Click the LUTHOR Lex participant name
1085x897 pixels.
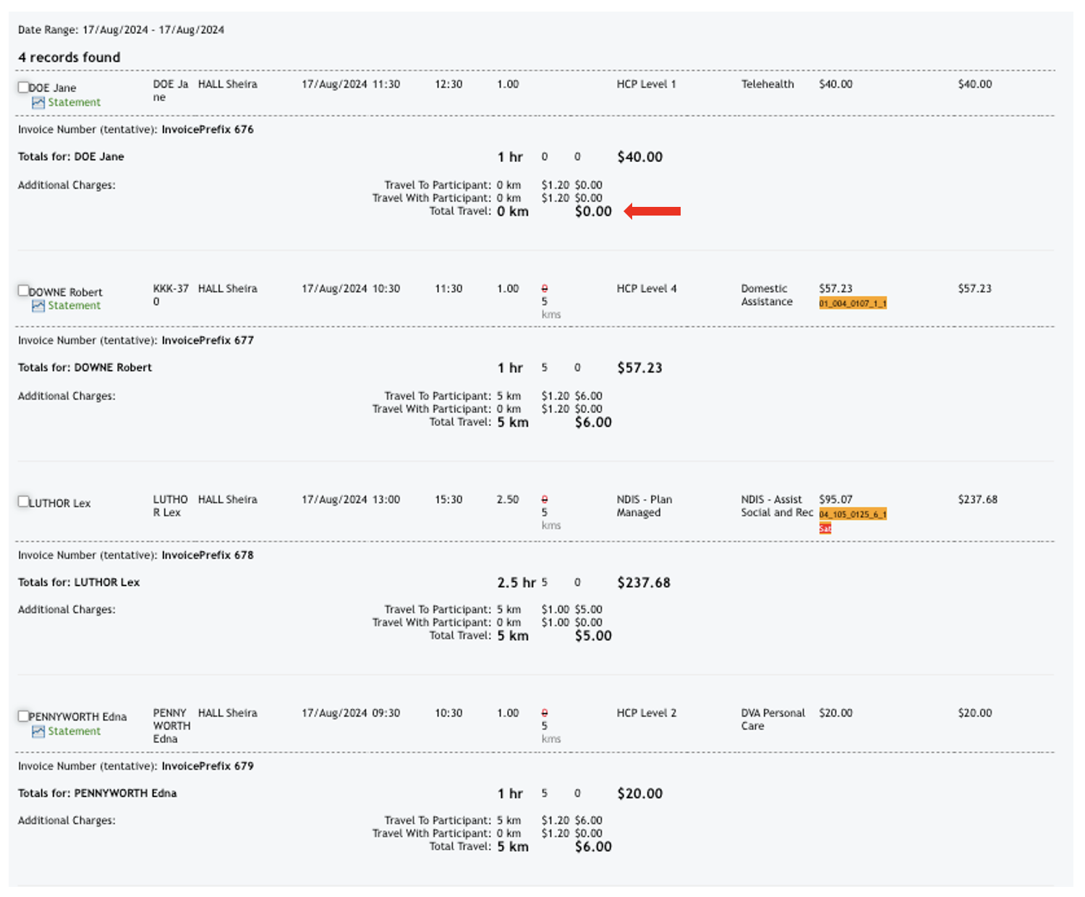point(59,503)
